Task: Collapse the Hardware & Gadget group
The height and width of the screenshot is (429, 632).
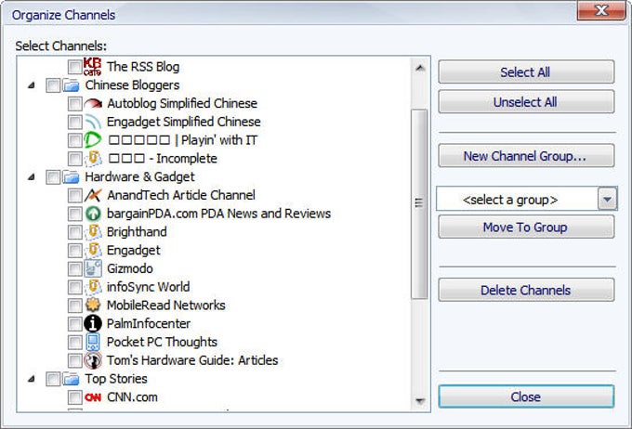Action: coord(32,176)
